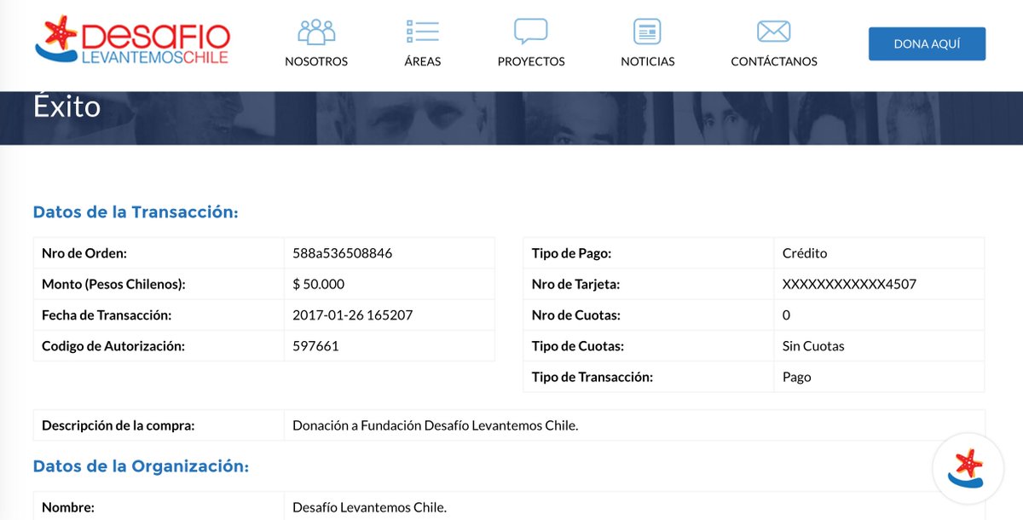Click the Éxito page heading
1023x520 pixels.
click(67, 107)
